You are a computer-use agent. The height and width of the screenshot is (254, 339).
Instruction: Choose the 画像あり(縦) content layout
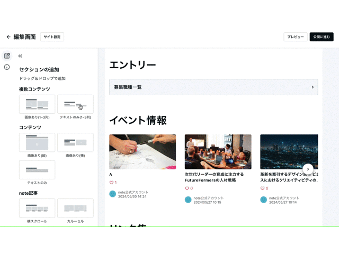pos(37,142)
